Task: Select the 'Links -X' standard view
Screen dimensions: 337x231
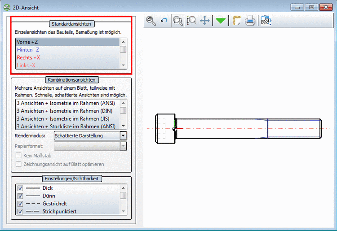Action: click(67, 65)
